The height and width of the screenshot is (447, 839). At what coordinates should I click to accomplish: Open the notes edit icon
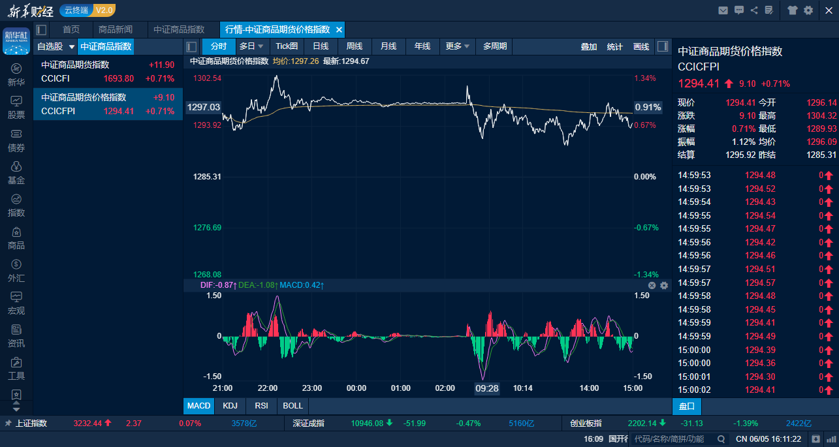tap(768, 10)
